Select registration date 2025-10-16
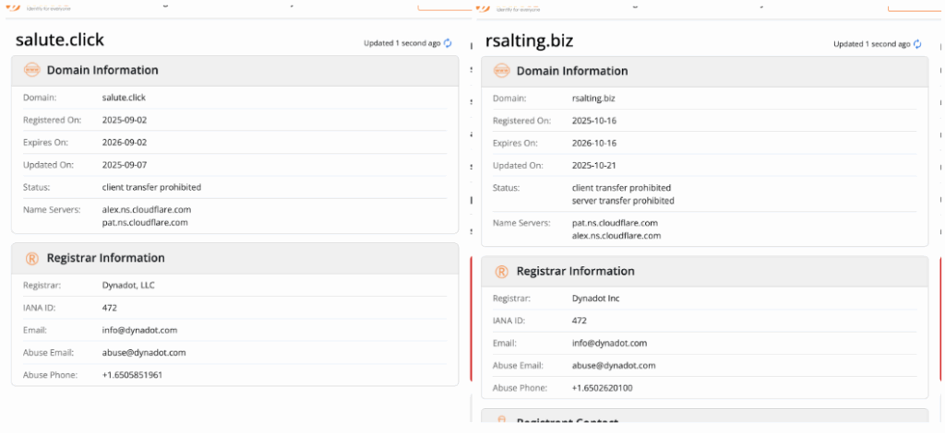This screenshot has width=945, height=433. (593, 121)
